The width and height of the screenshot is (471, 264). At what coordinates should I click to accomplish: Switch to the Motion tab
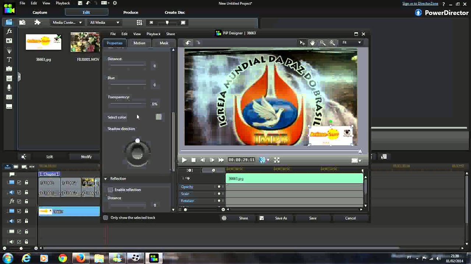click(x=139, y=43)
